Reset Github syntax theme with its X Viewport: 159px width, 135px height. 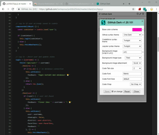point(143,35)
